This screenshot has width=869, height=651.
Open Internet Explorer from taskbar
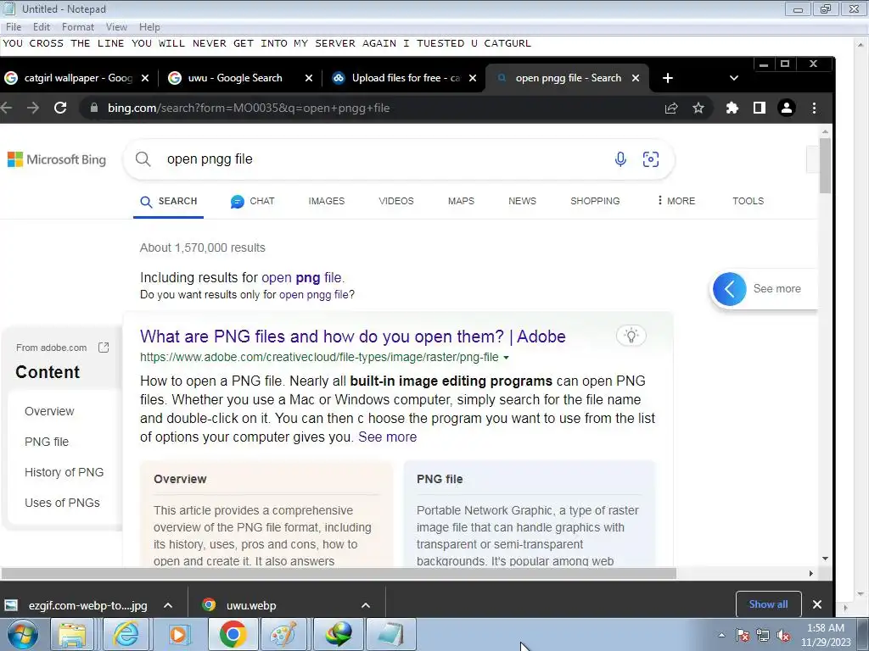coord(126,634)
